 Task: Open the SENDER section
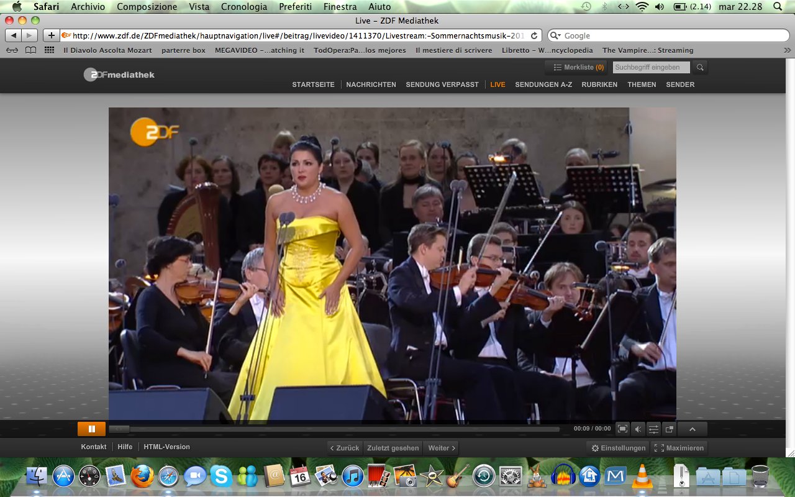click(680, 84)
